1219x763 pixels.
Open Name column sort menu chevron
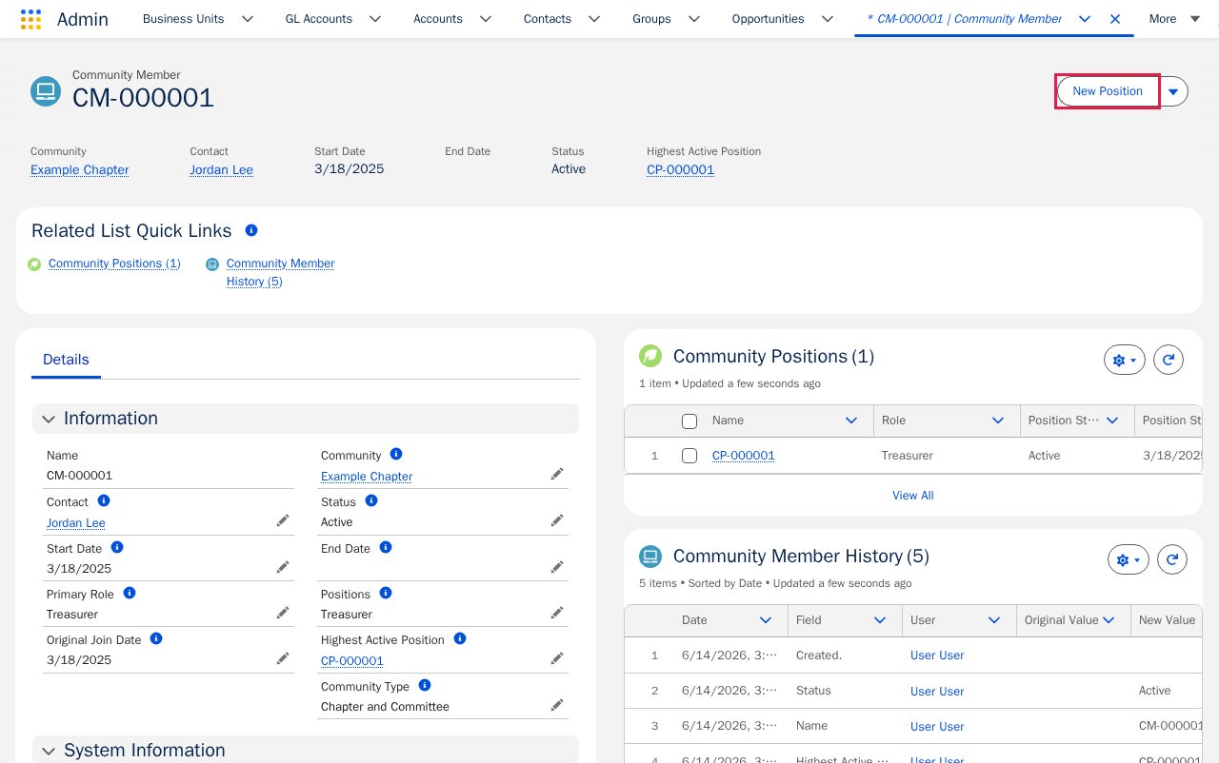tap(851, 421)
